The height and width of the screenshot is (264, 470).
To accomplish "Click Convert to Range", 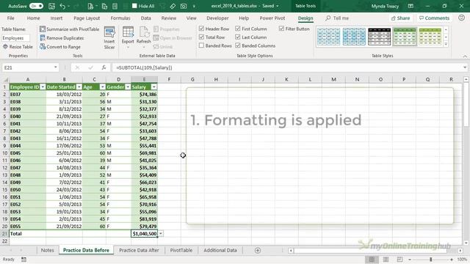I will [60, 47].
